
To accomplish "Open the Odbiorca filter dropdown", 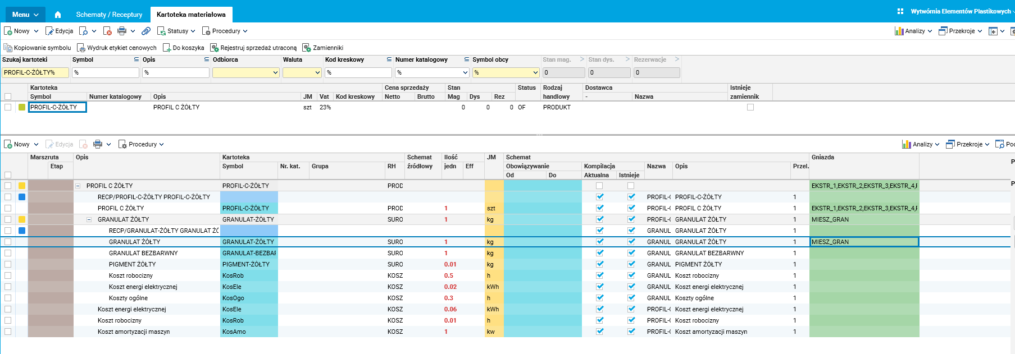I will click(x=275, y=72).
